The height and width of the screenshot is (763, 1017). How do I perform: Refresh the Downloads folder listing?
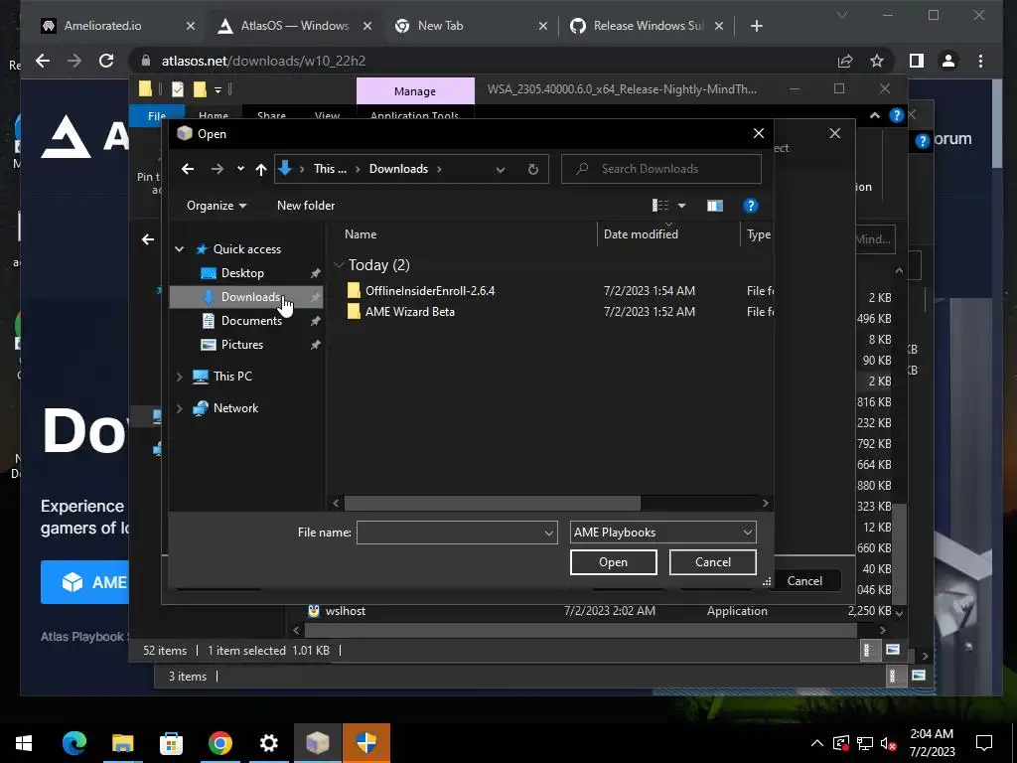tap(533, 169)
